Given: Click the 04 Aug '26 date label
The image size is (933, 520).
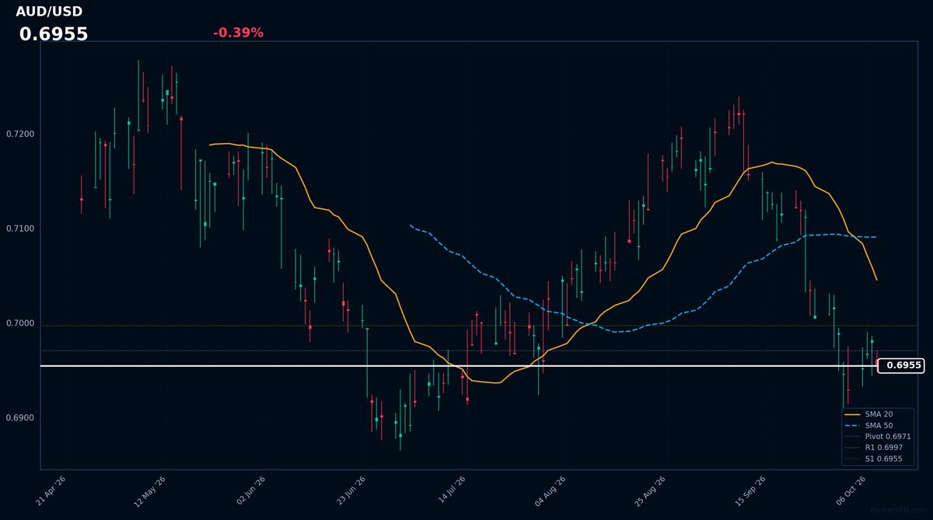Looking at the screenshot, I should tap(551, 492).
